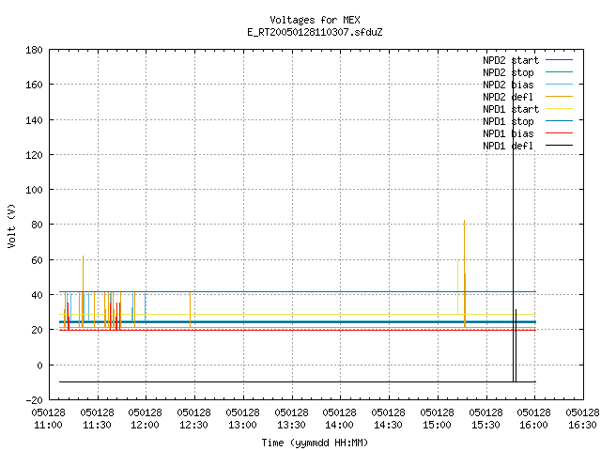Click the y-axis tick value 100
The height and width of the screenshot is (451, 601).
34,190
